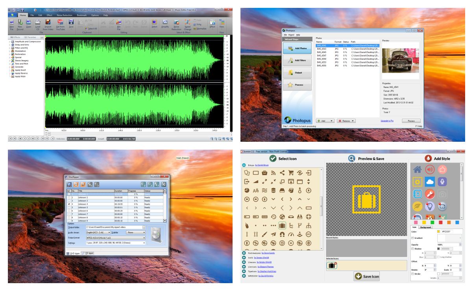Open the Output format dropdown

coord(116,238)
